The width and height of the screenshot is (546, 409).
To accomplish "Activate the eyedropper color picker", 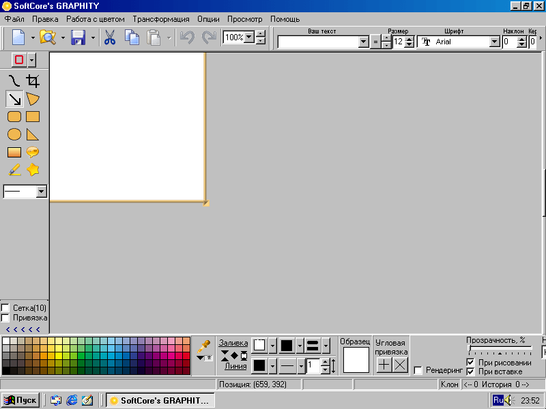I will tap(203, 346).
